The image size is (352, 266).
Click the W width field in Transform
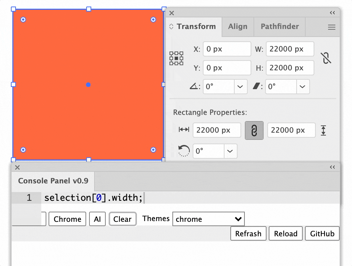290,49
